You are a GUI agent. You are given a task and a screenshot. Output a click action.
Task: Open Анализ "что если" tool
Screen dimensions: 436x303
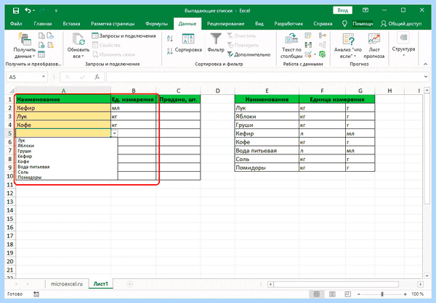tap(348, 45)
